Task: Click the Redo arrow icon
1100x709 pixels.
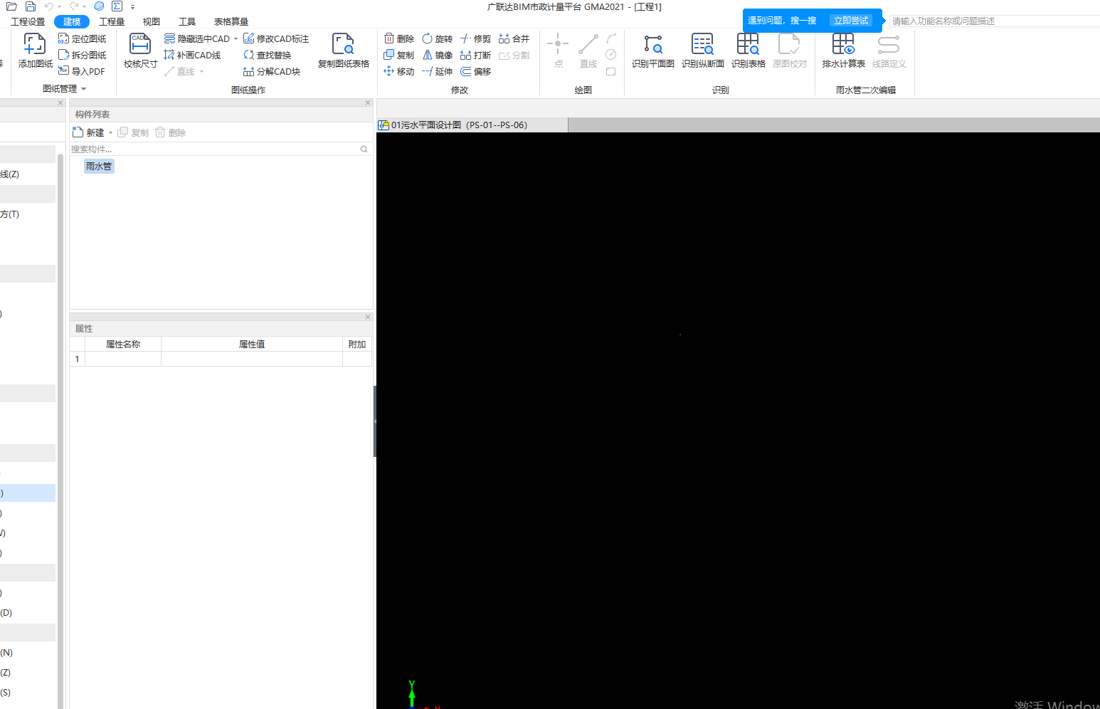Action: pos(74,6)
